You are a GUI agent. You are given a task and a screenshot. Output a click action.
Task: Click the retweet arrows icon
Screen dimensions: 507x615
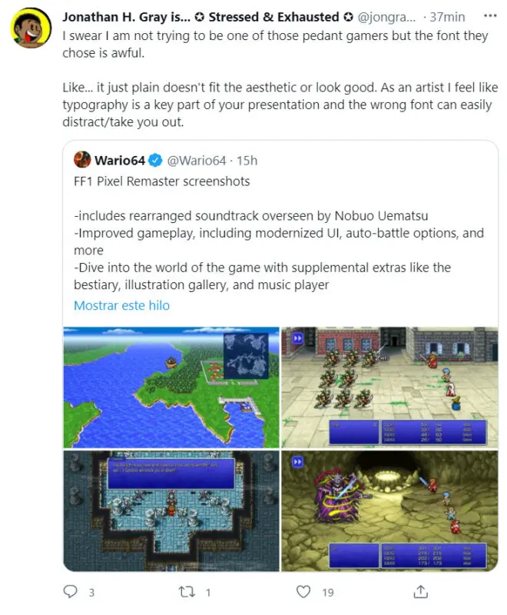187,592
